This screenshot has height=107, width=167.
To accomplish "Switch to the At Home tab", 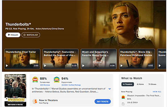I will [140, 84].
